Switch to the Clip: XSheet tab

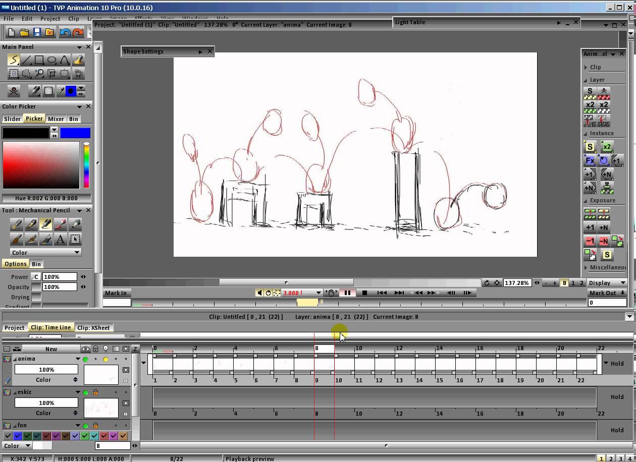click(93, 328)
